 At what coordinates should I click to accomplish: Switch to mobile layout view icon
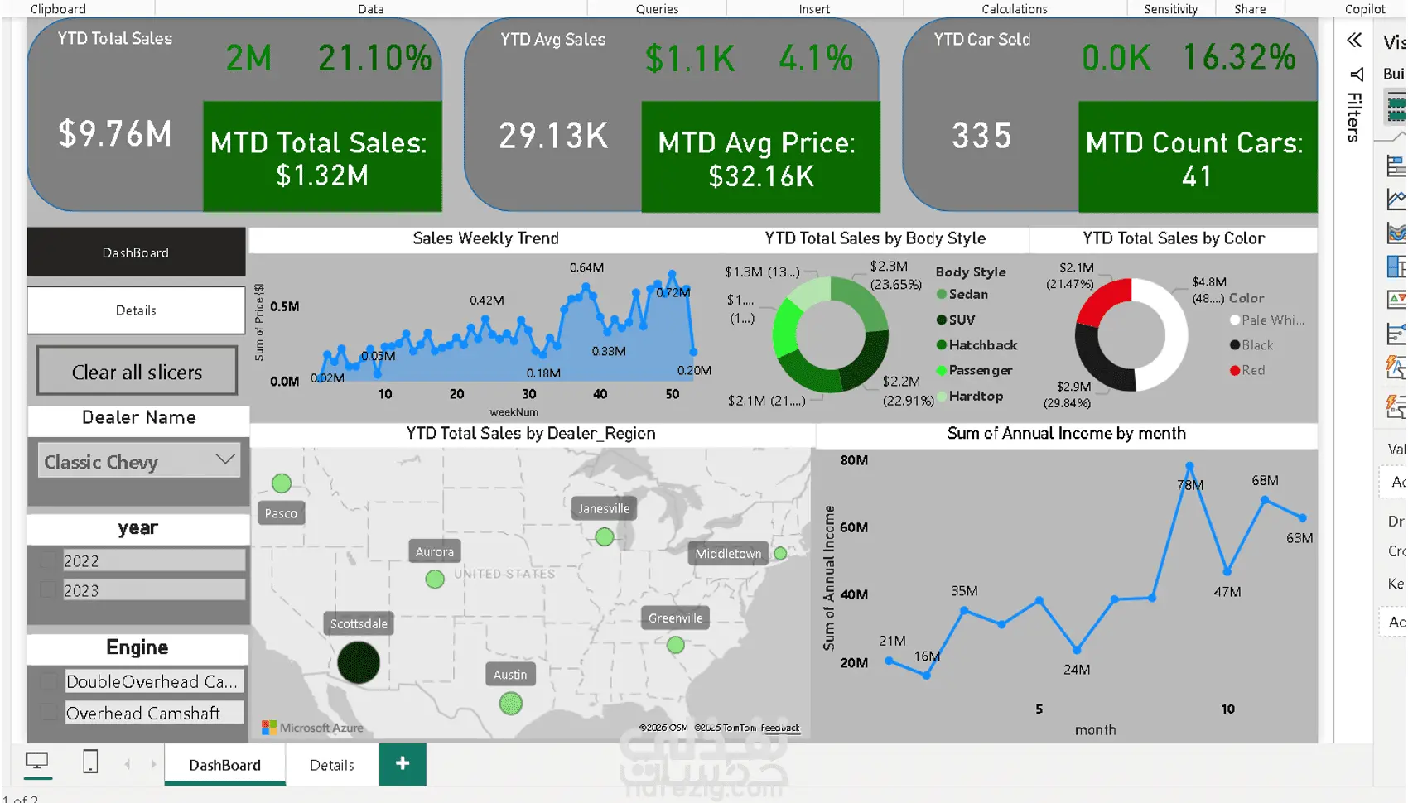point(90,761)
